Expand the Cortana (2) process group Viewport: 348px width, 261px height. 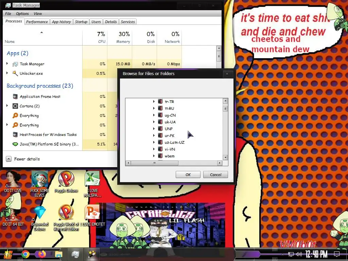[7, 106]
